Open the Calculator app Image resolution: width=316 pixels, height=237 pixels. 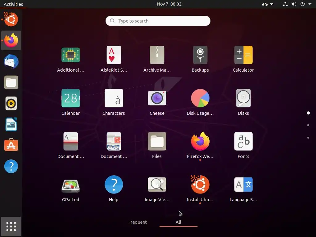[243, 55]
